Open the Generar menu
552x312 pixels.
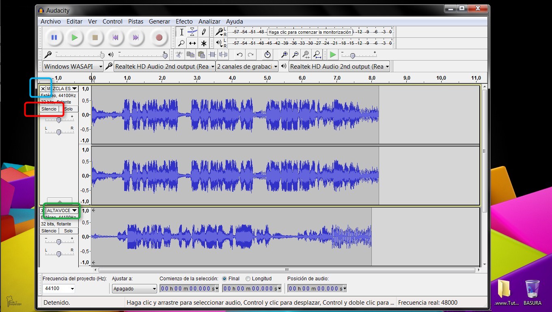coord(160,22)
